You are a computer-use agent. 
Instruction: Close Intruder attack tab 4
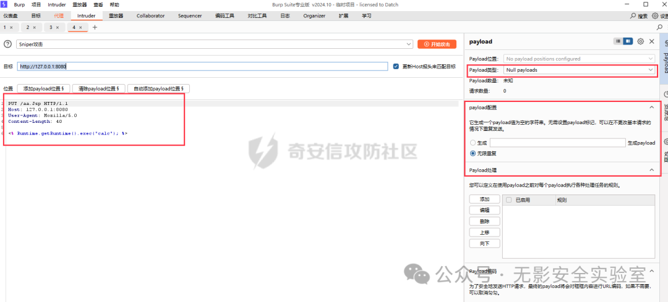pos(80,27)
